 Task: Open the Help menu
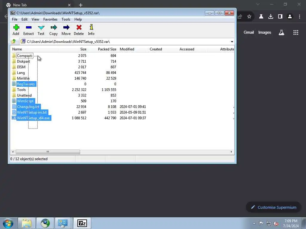coord(78,19)
